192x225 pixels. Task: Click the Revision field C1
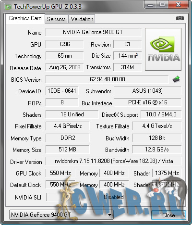point(128,44)
